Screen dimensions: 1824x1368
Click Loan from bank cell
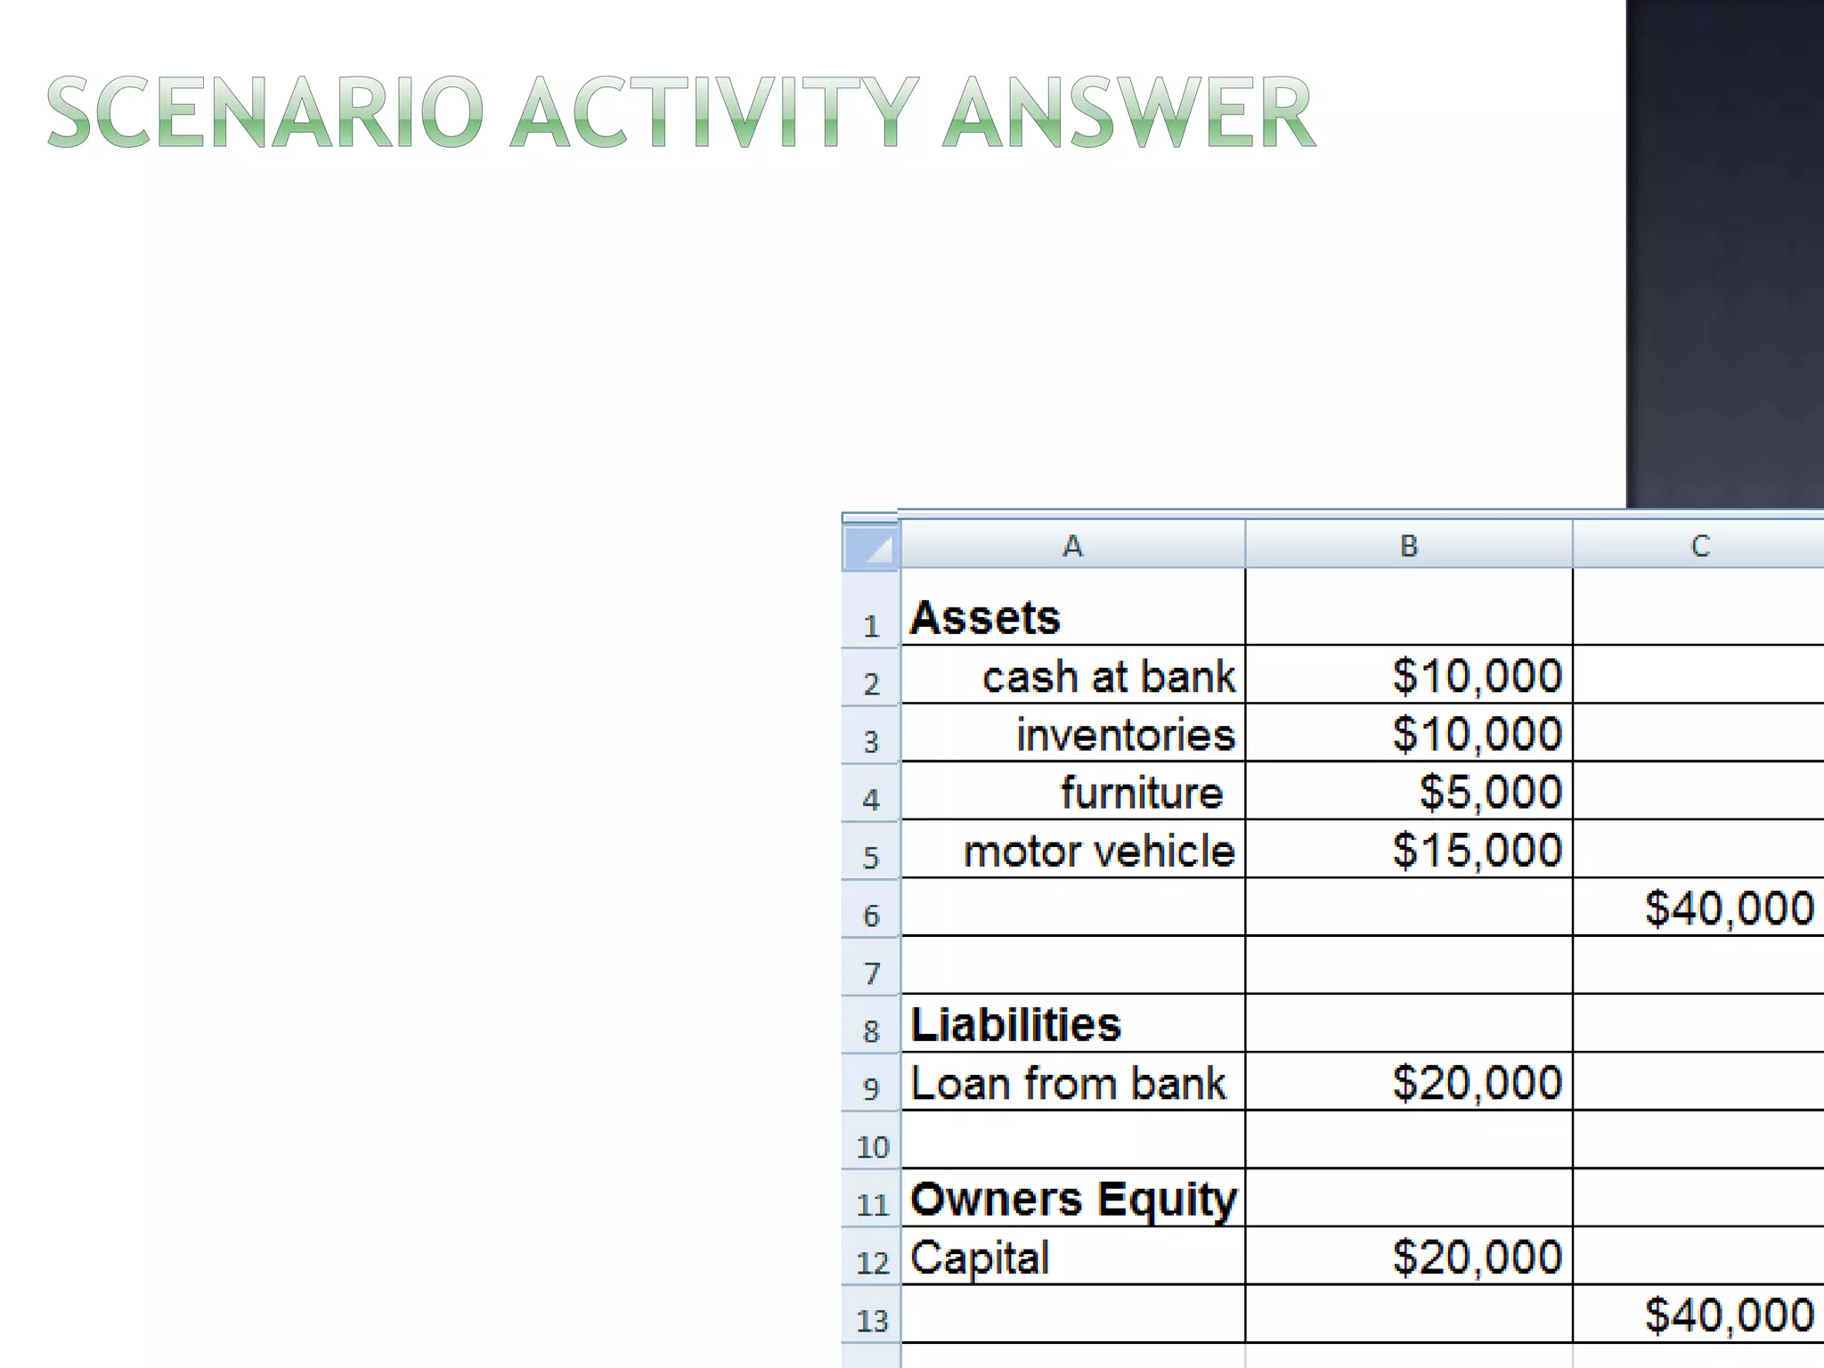1067,1083
